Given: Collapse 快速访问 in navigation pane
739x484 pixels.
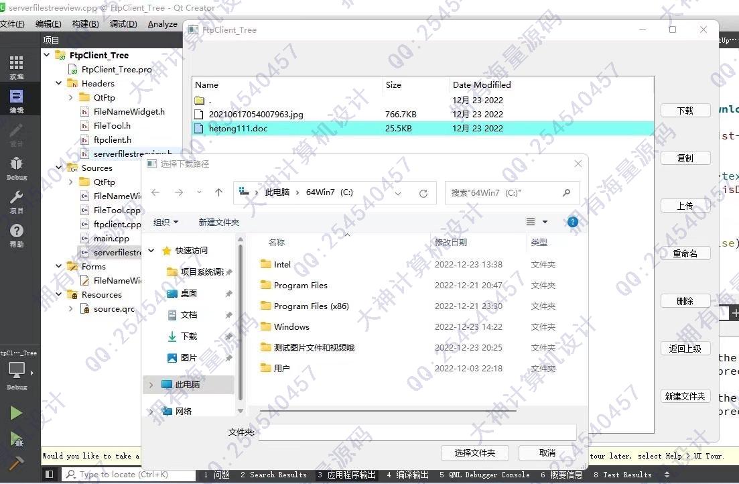Looking at the screenshot, I should pyautogui.click(x=151, y=251).
